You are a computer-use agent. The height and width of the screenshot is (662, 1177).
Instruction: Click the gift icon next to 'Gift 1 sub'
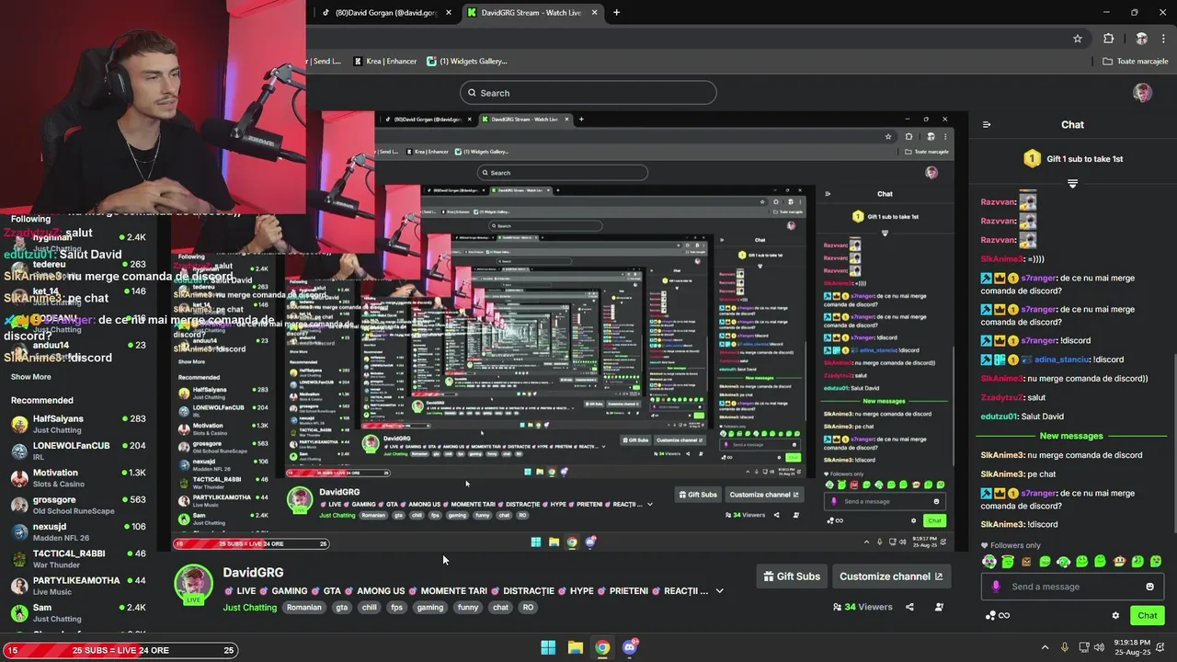point(1032,159)
